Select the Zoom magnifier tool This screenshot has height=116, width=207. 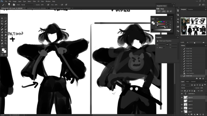click(5, 44)
